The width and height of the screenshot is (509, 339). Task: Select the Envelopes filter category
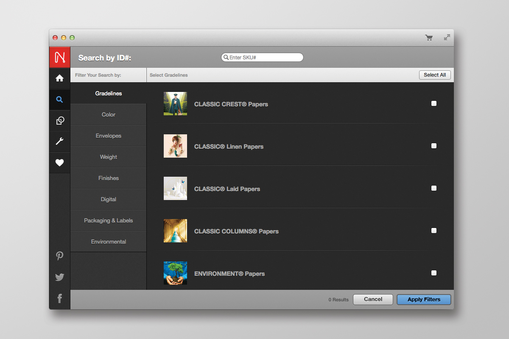109,136
